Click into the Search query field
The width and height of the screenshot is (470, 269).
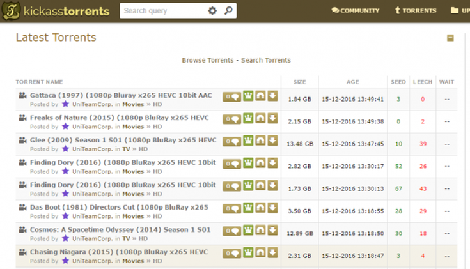[163, 11]
